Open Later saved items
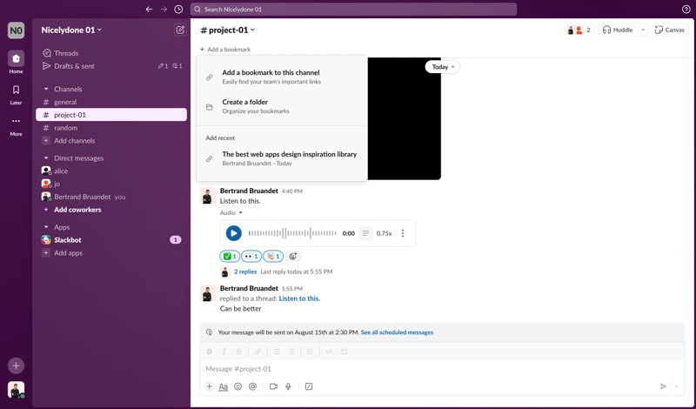This screenshot has width=696, height=409. [16, 95]
